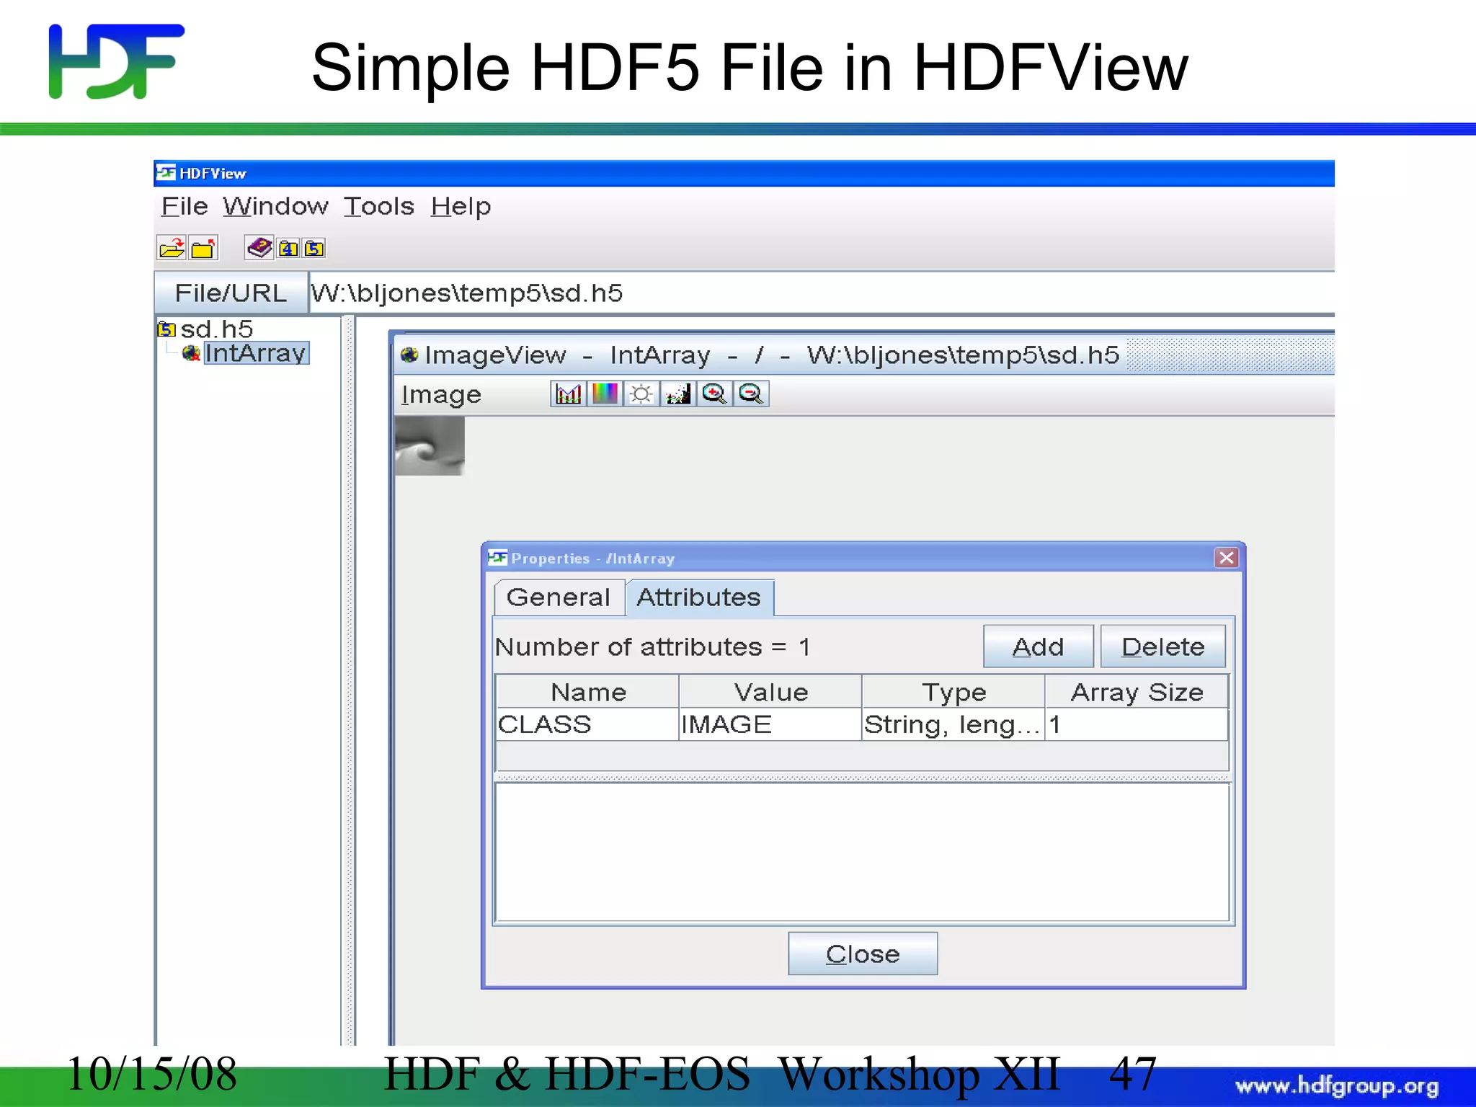Select IntArray dataset in tree
The width and height of the screenshot is (1476, 1107).
click(x=256, y=353)
